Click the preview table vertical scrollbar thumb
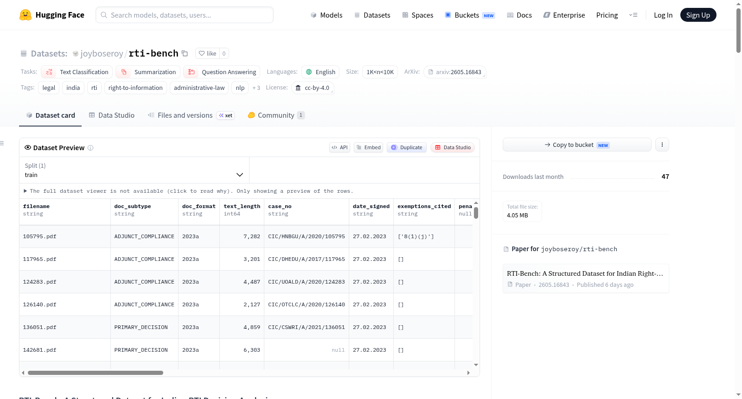This screenshot has height=399, width=742. 476,213
